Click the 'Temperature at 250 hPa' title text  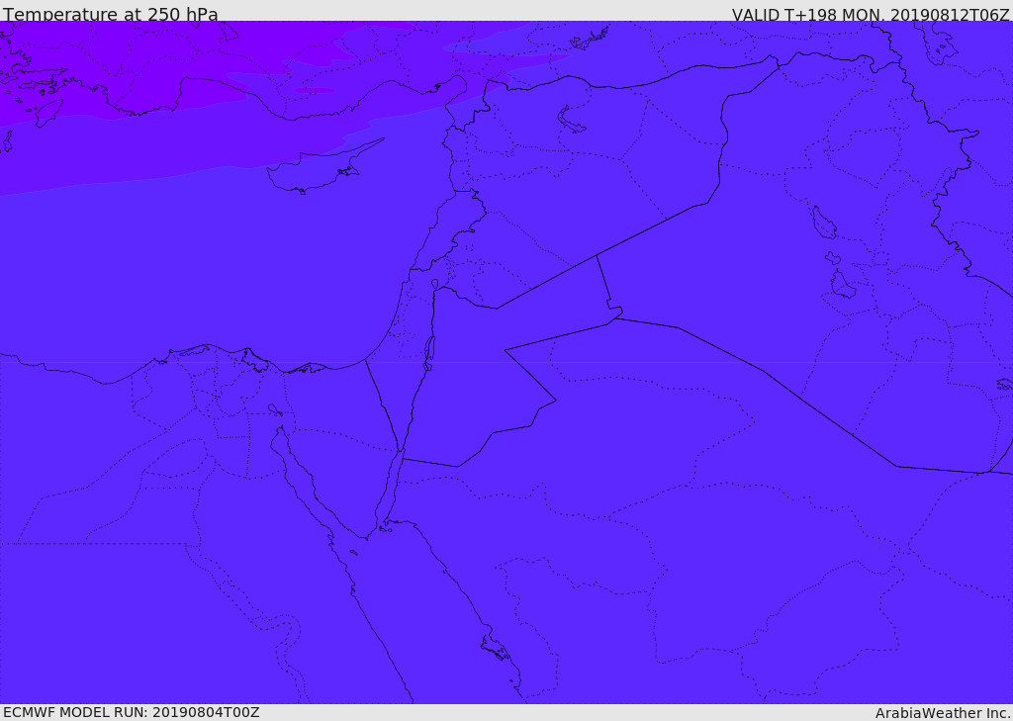pos(111,14)
